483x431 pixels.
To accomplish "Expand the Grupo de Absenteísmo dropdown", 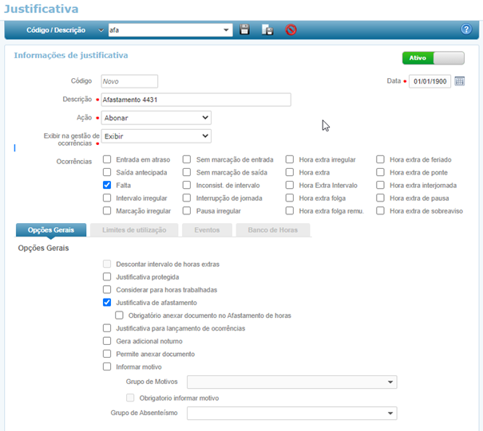I will pos(291,413).
